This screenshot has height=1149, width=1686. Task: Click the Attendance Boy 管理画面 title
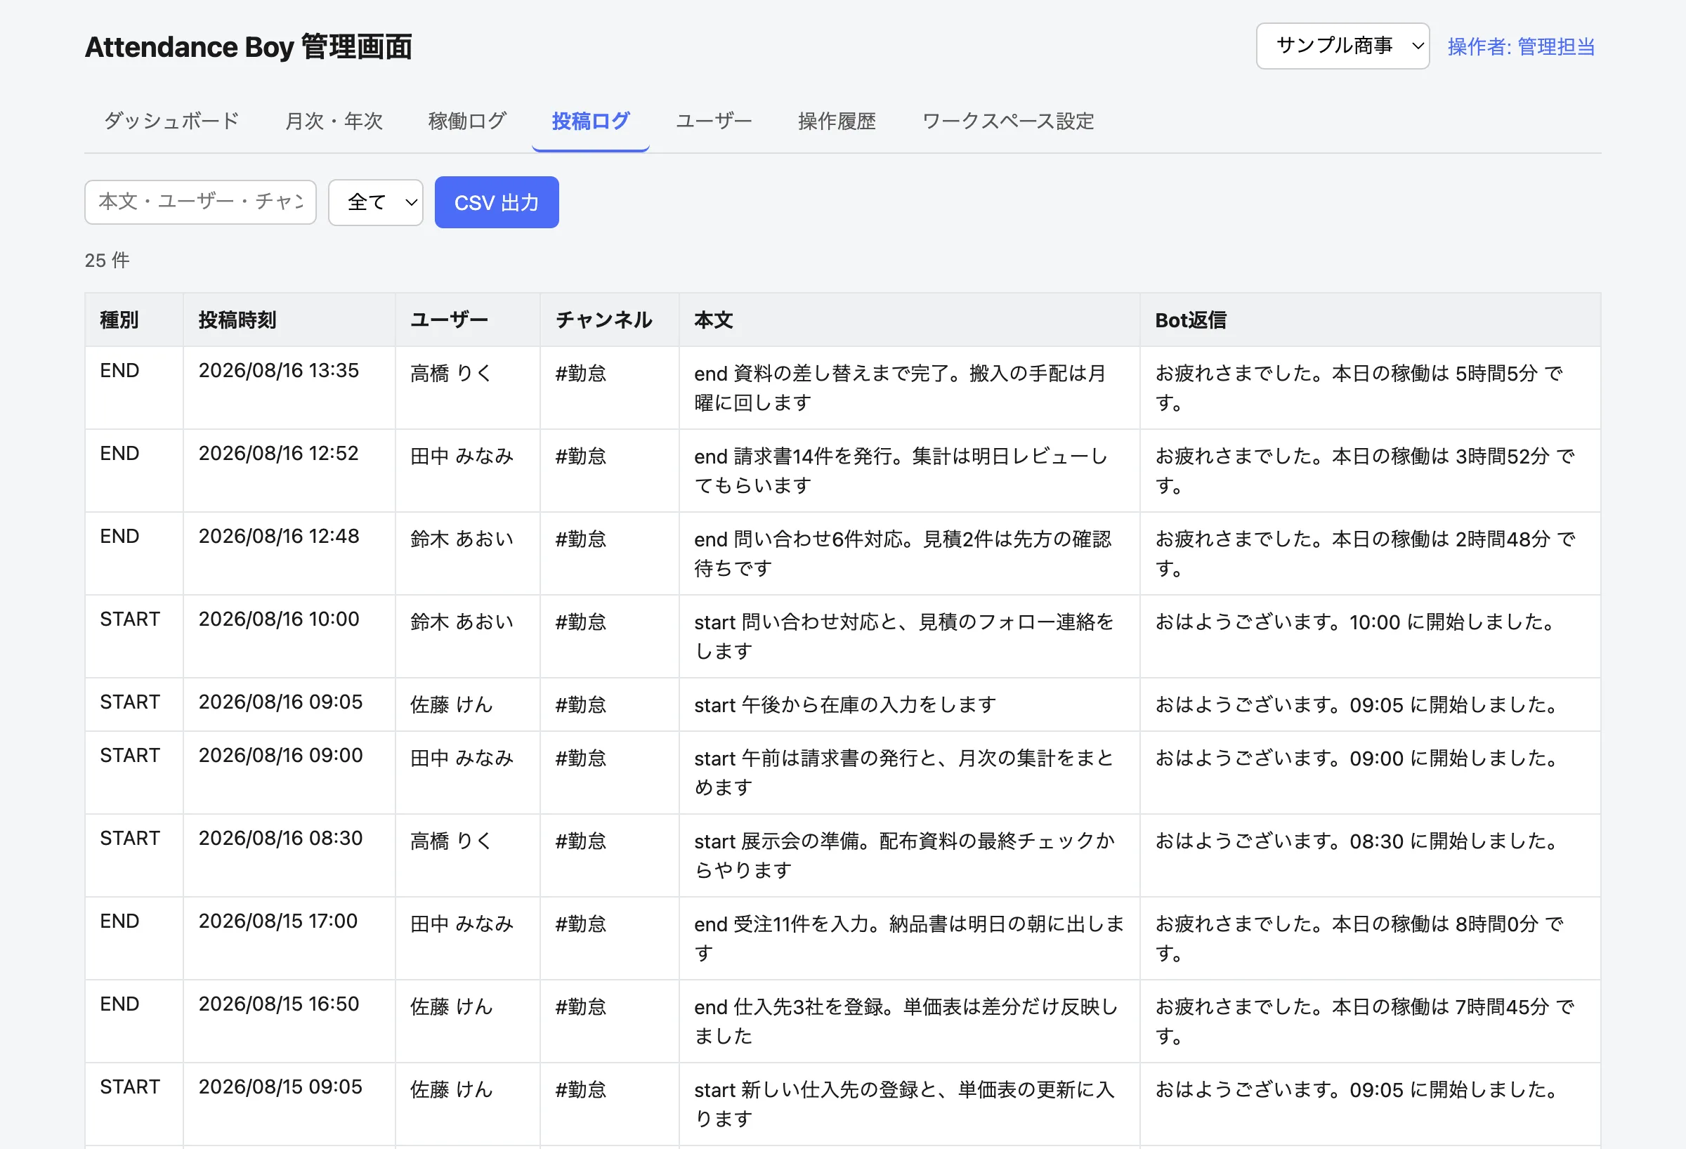[248, 47]
